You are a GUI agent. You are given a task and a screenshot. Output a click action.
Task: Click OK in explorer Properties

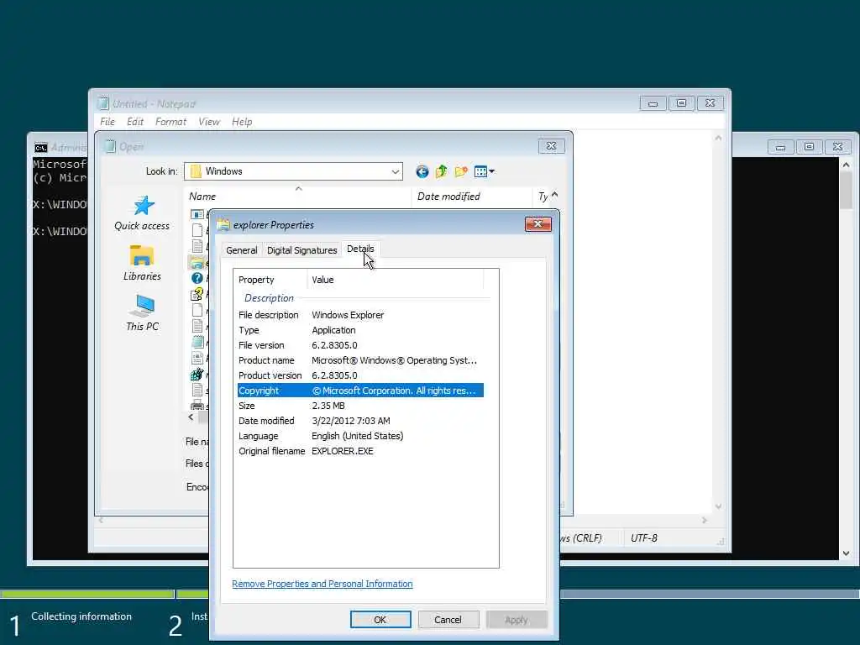tap(380, 619)
